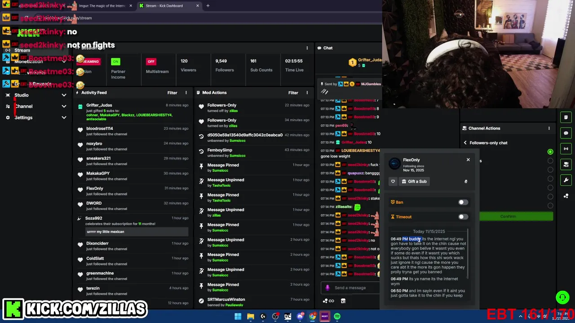This screenshot has width=575, height=323.
Task: Click the browser address bar
Action: (x=180, y=18)
